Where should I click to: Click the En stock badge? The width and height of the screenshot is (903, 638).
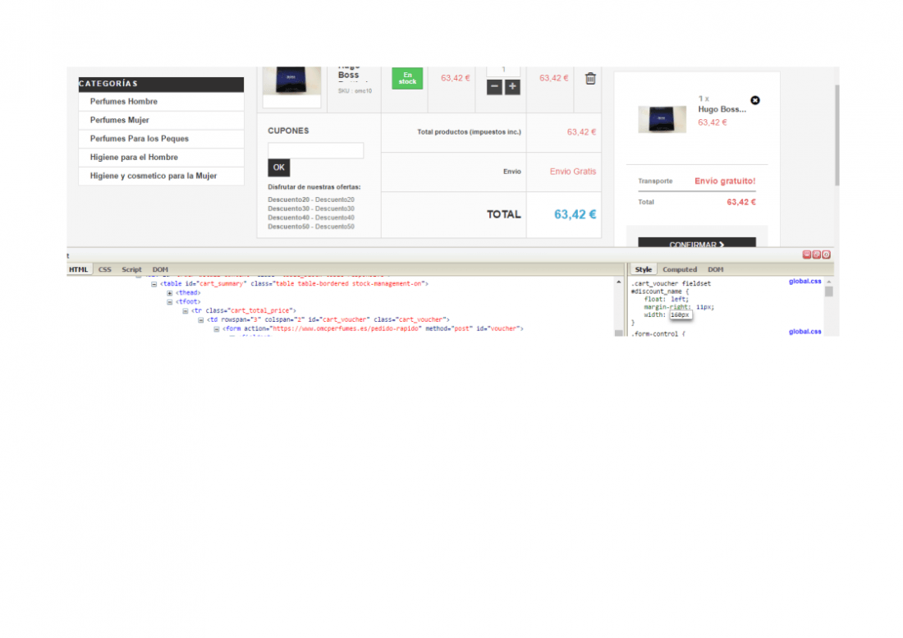click(x=407, y=78)
